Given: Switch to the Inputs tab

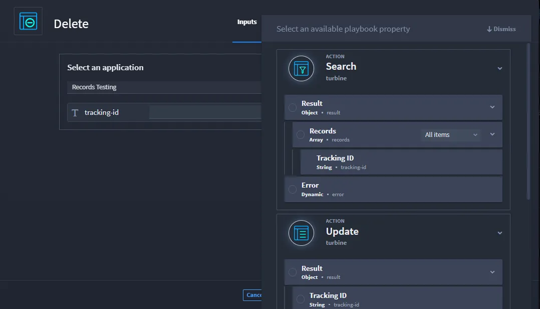Looking at the screenshot, I should pyautogui.click(x=247, y=22).
